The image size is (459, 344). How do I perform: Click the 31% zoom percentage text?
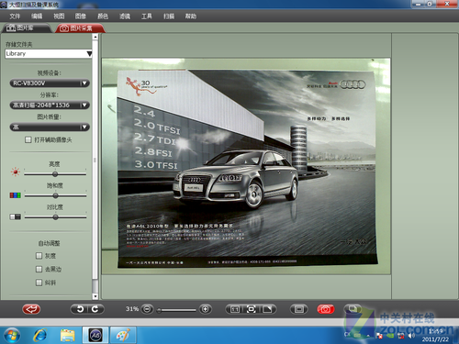[132, 309]
